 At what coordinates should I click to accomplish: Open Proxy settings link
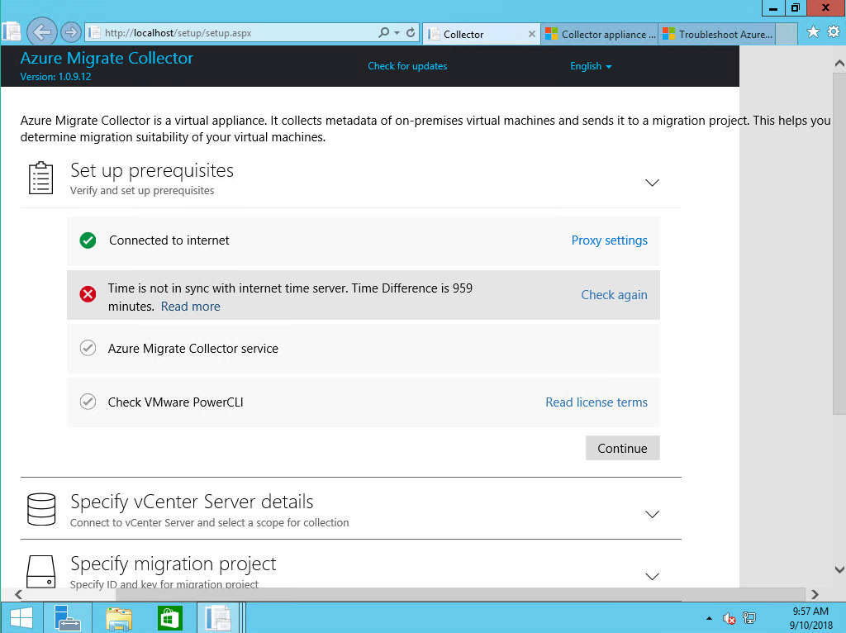[609, 240]
